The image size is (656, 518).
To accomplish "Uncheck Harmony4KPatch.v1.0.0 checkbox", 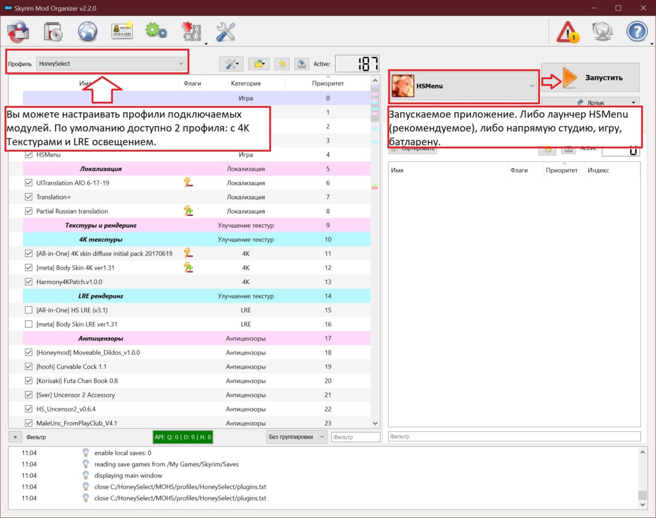I will click(x=29, y=282).
